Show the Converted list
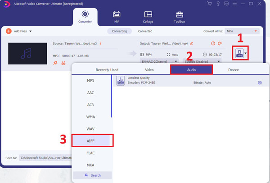This screenshot has height=183, width=270. click(145, 31)
